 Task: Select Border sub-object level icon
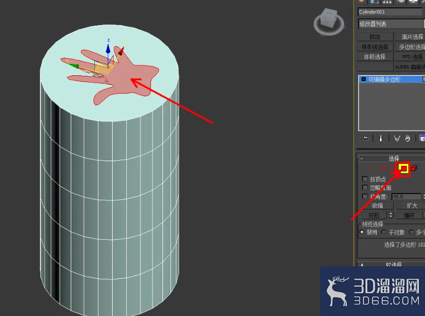point(392,168)
